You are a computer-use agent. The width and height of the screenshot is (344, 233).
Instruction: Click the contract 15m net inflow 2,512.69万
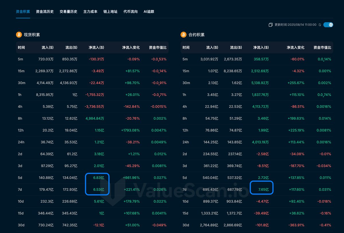pos(260,71)
